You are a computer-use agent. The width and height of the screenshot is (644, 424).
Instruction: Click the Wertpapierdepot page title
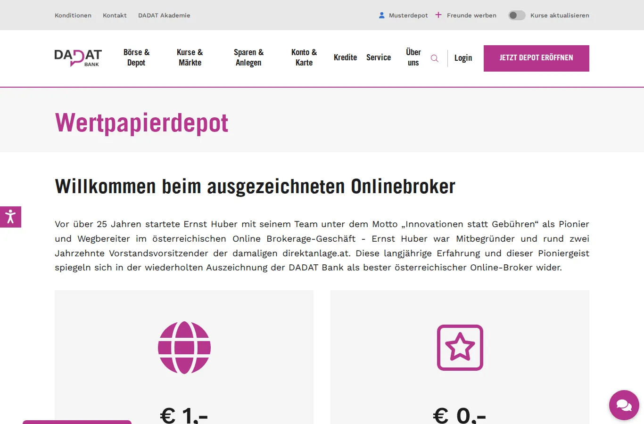(x=142, y=123)
